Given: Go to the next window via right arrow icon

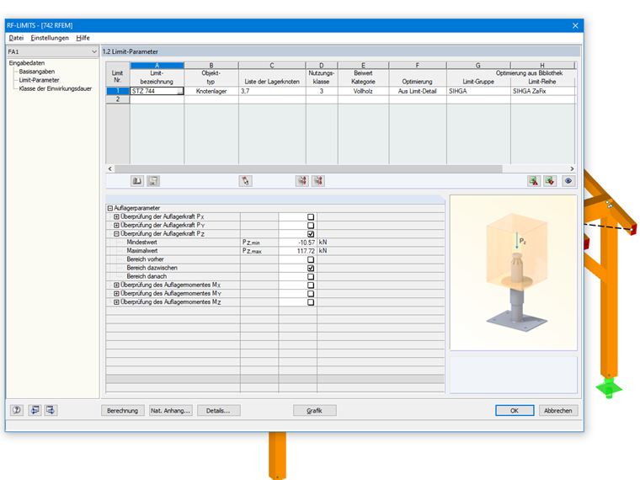Looking at the screenshot, I should [x=51, y=410].
